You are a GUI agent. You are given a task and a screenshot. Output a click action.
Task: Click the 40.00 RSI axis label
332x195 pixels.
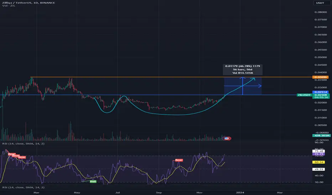pos(319,175)
